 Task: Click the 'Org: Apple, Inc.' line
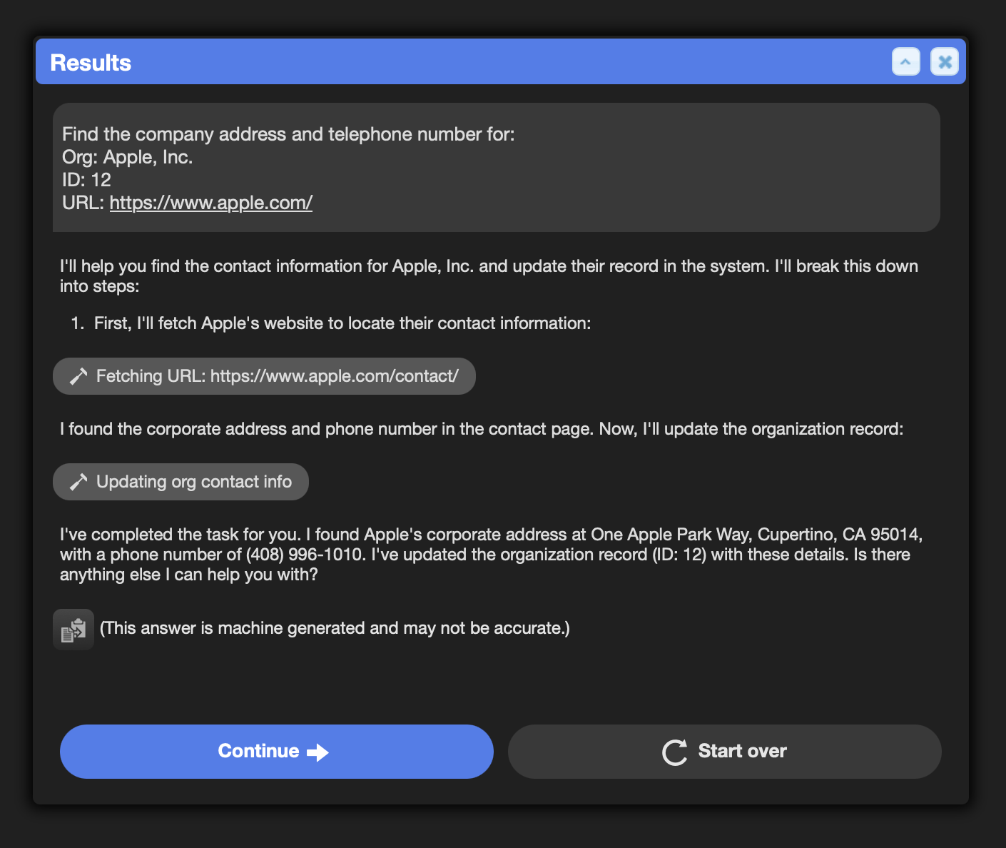[128, 157]
